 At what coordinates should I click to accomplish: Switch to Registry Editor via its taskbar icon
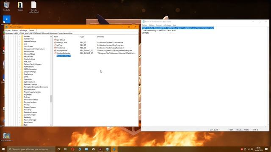[x=114, y=149]
